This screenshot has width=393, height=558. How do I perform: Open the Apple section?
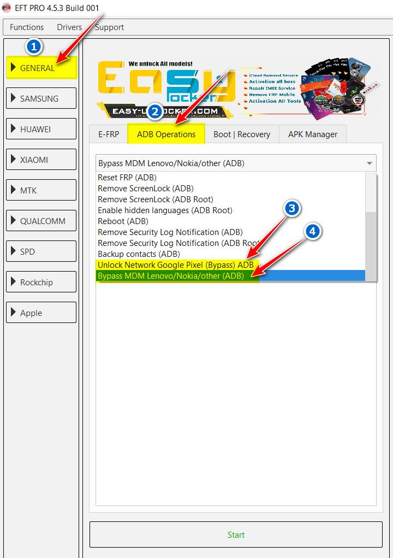point(41,313)
